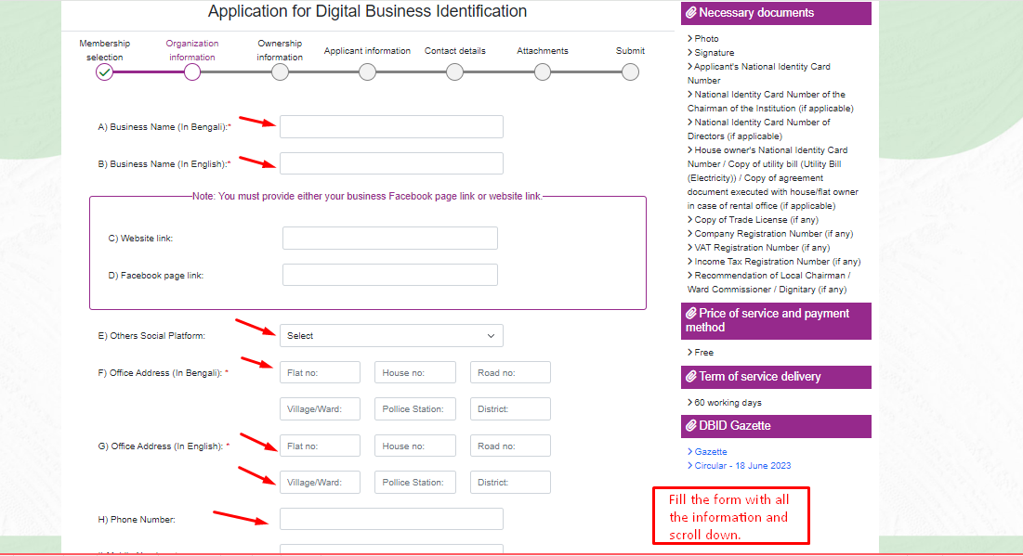This screenshot has width=1023, height=556.
Task: Click paperclip icon beside Term of service delivery
Action: point(691,376)
